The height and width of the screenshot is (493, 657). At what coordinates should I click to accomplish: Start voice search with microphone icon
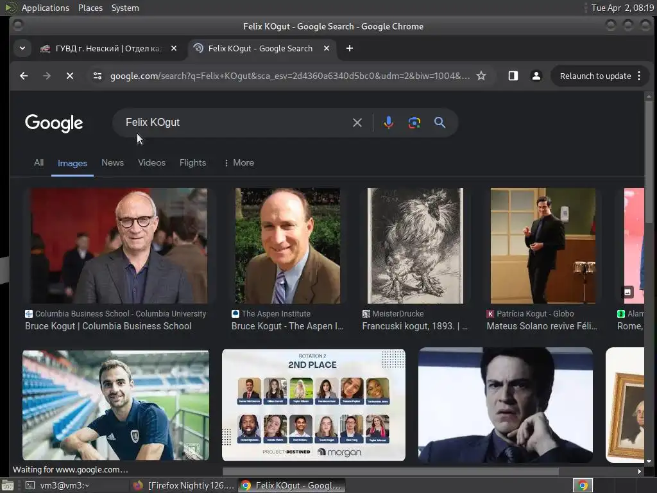tap(388, 123)
